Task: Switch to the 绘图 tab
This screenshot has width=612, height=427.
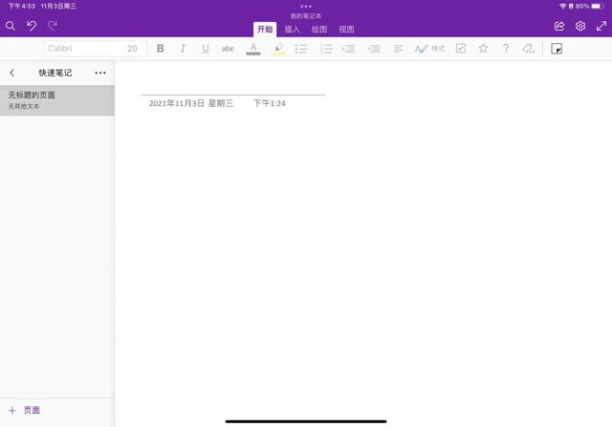Action: point(319,30)
